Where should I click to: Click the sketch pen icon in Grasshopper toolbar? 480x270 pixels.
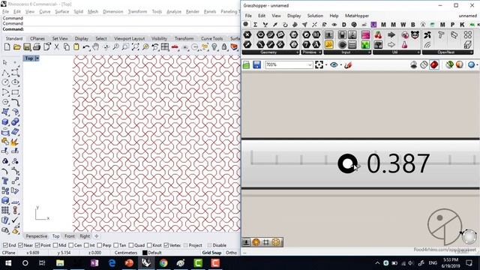[x=348, y=64]
